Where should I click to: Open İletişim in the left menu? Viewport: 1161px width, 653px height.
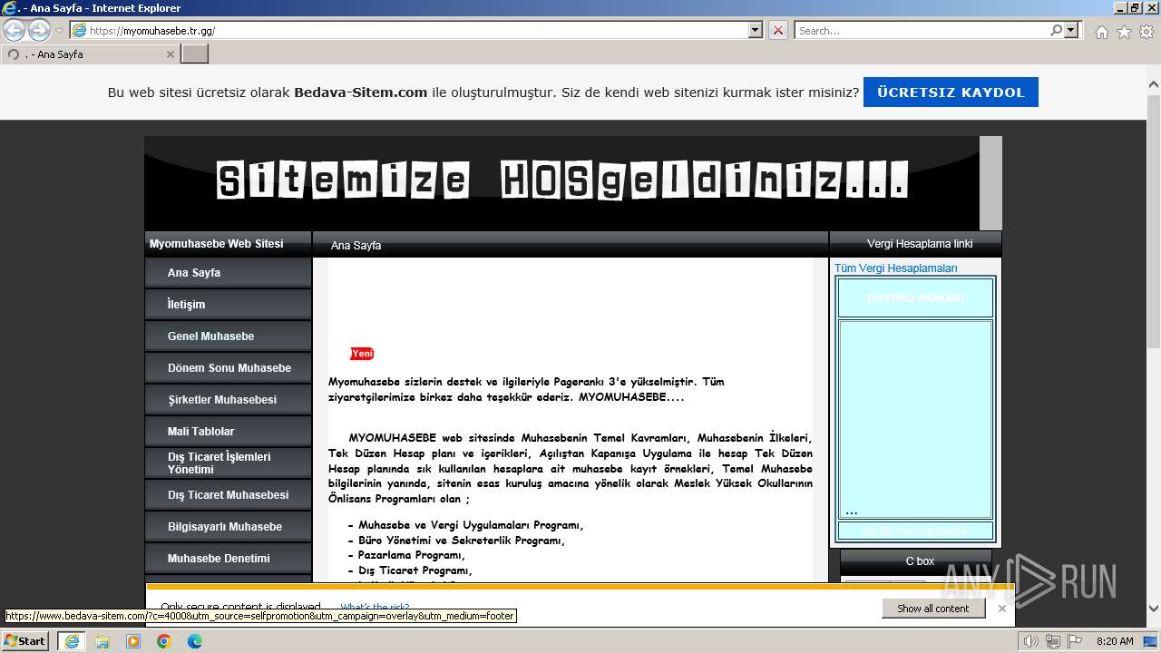coord(229,305)
